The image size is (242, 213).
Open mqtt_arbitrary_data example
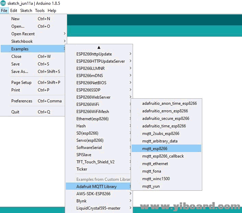pos(166,141)
